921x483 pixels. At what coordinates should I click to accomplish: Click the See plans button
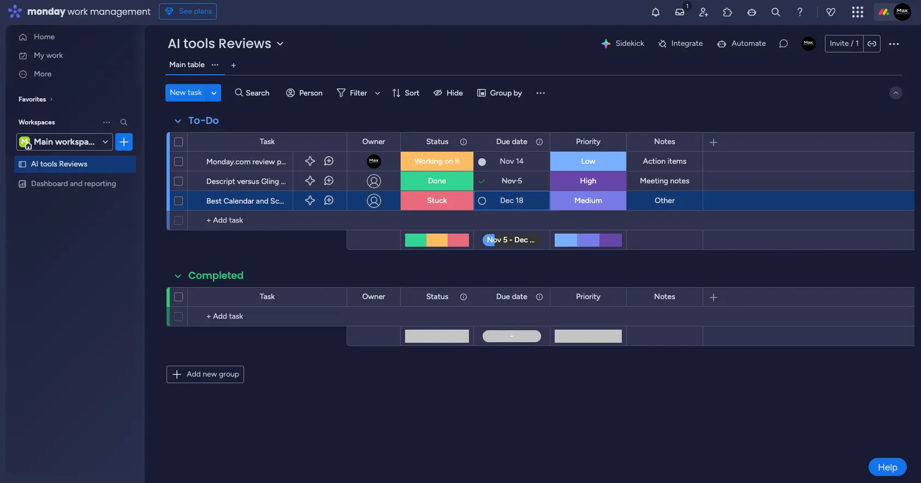[x=188, y=11]
